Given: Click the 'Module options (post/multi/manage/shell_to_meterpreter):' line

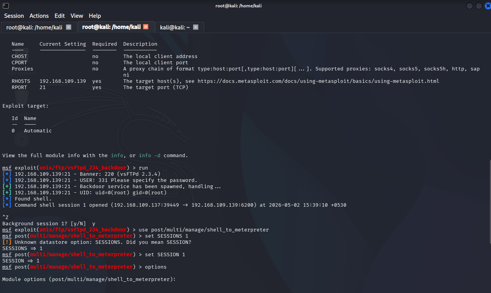Looking at the screenshot, I should pyautogui.click(x=89, y=279).
